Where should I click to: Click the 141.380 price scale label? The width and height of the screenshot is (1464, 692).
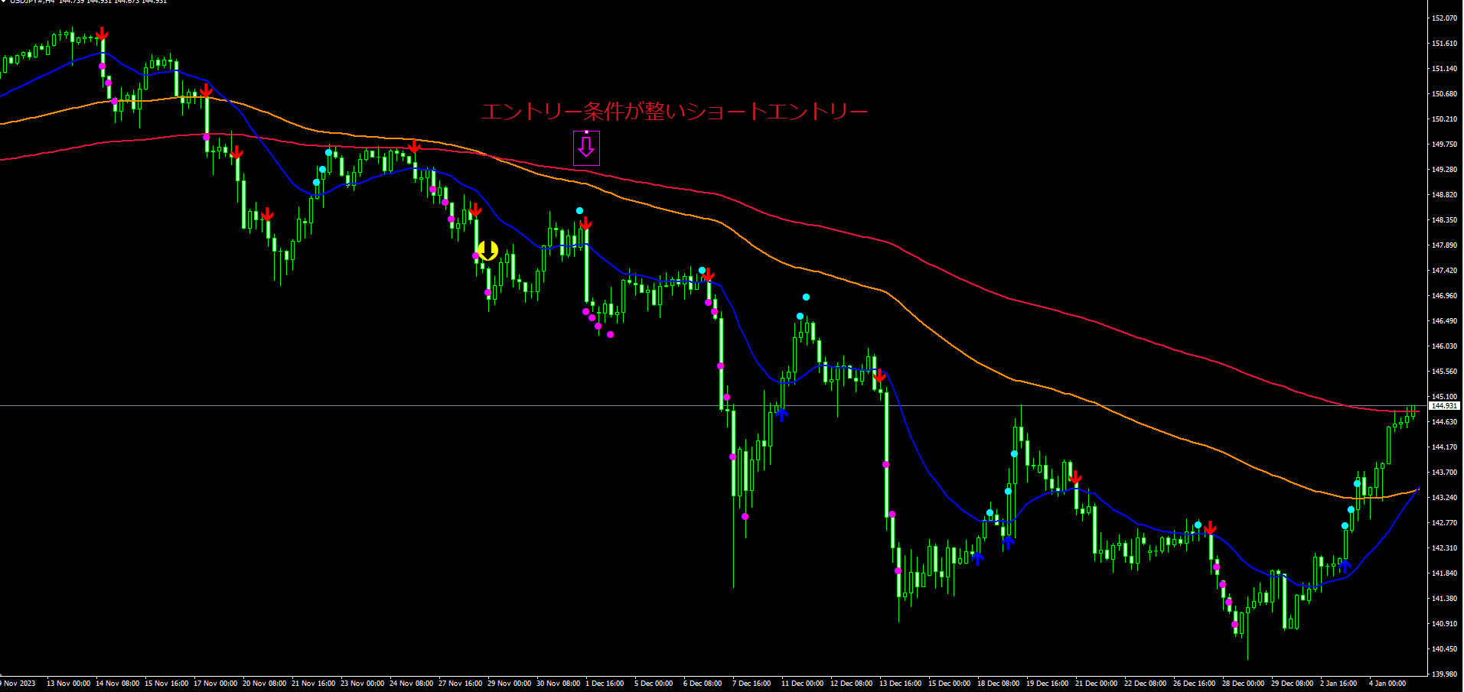(1444, 599)
